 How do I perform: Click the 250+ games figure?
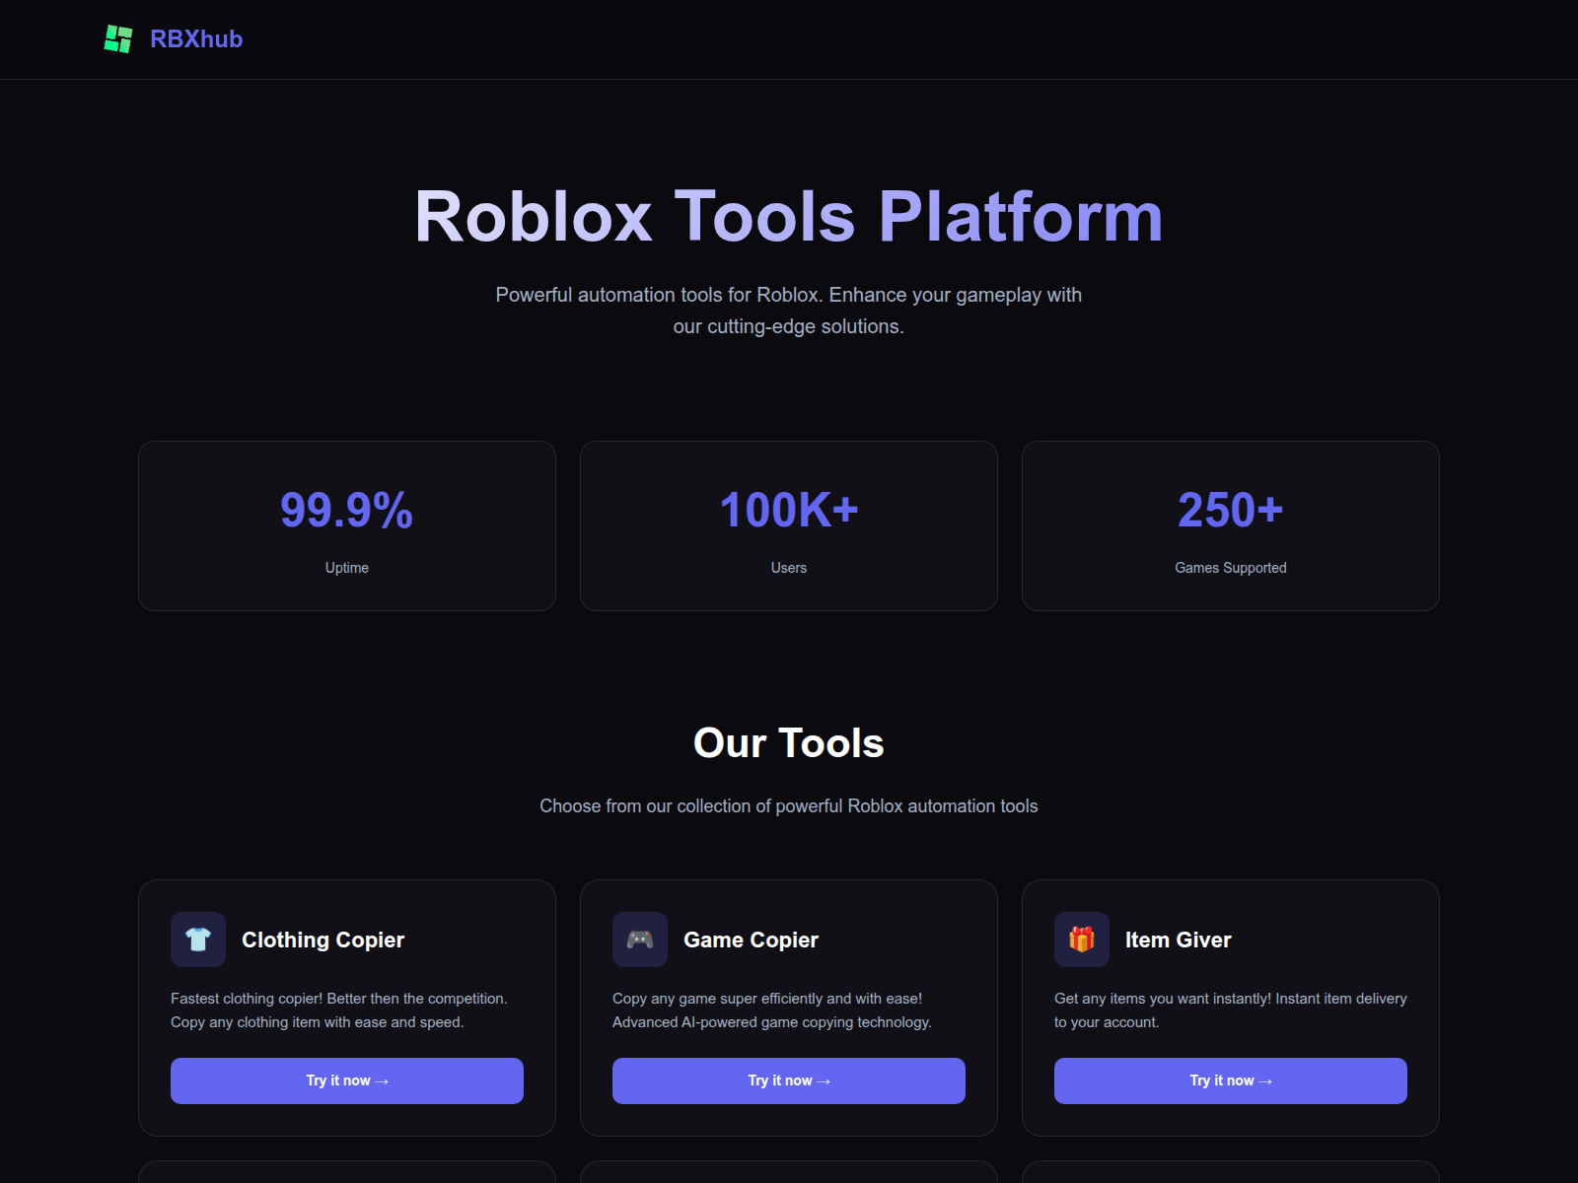click(1231, 511)
